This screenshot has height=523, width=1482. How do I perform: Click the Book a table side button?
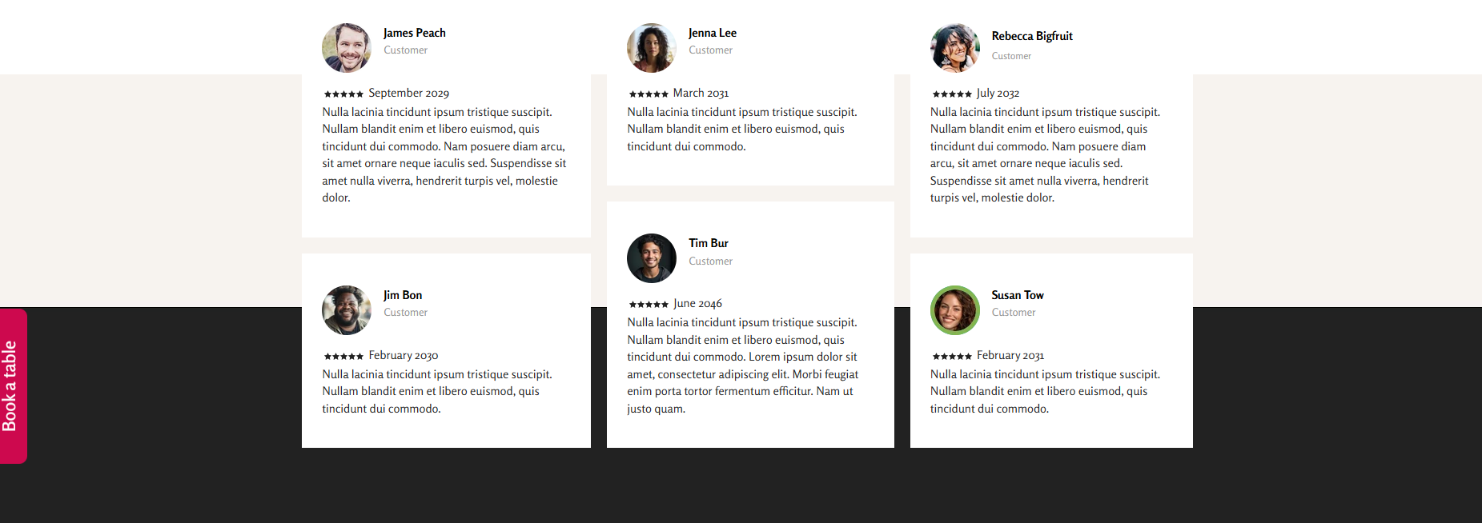(13, 385)
